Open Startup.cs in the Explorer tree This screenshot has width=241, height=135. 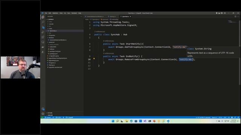click(52, 65)
